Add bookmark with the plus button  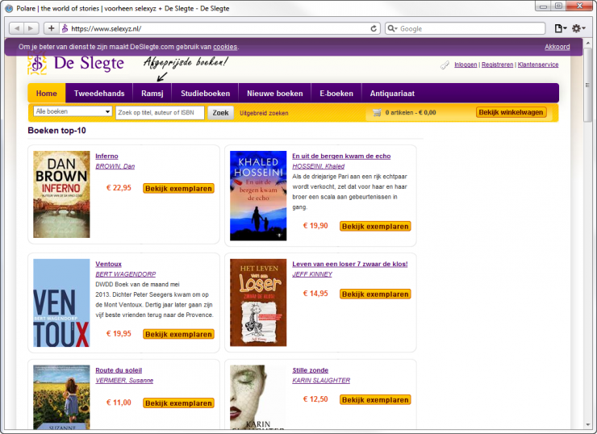(x=51, y=28)
